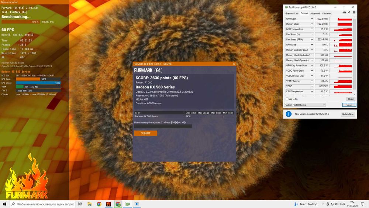Open Memory Clock sensor dropdown
Viewport: 369px width, 208px height.
point(312,24)
